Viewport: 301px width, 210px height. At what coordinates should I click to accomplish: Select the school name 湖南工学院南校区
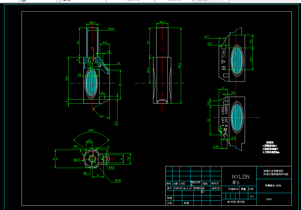pyautogui.click(x=273, y=171)
